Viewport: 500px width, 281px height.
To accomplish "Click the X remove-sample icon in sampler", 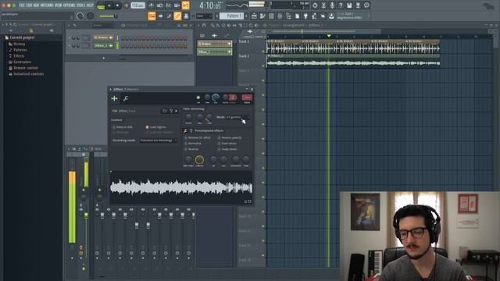I will [177, 111].
